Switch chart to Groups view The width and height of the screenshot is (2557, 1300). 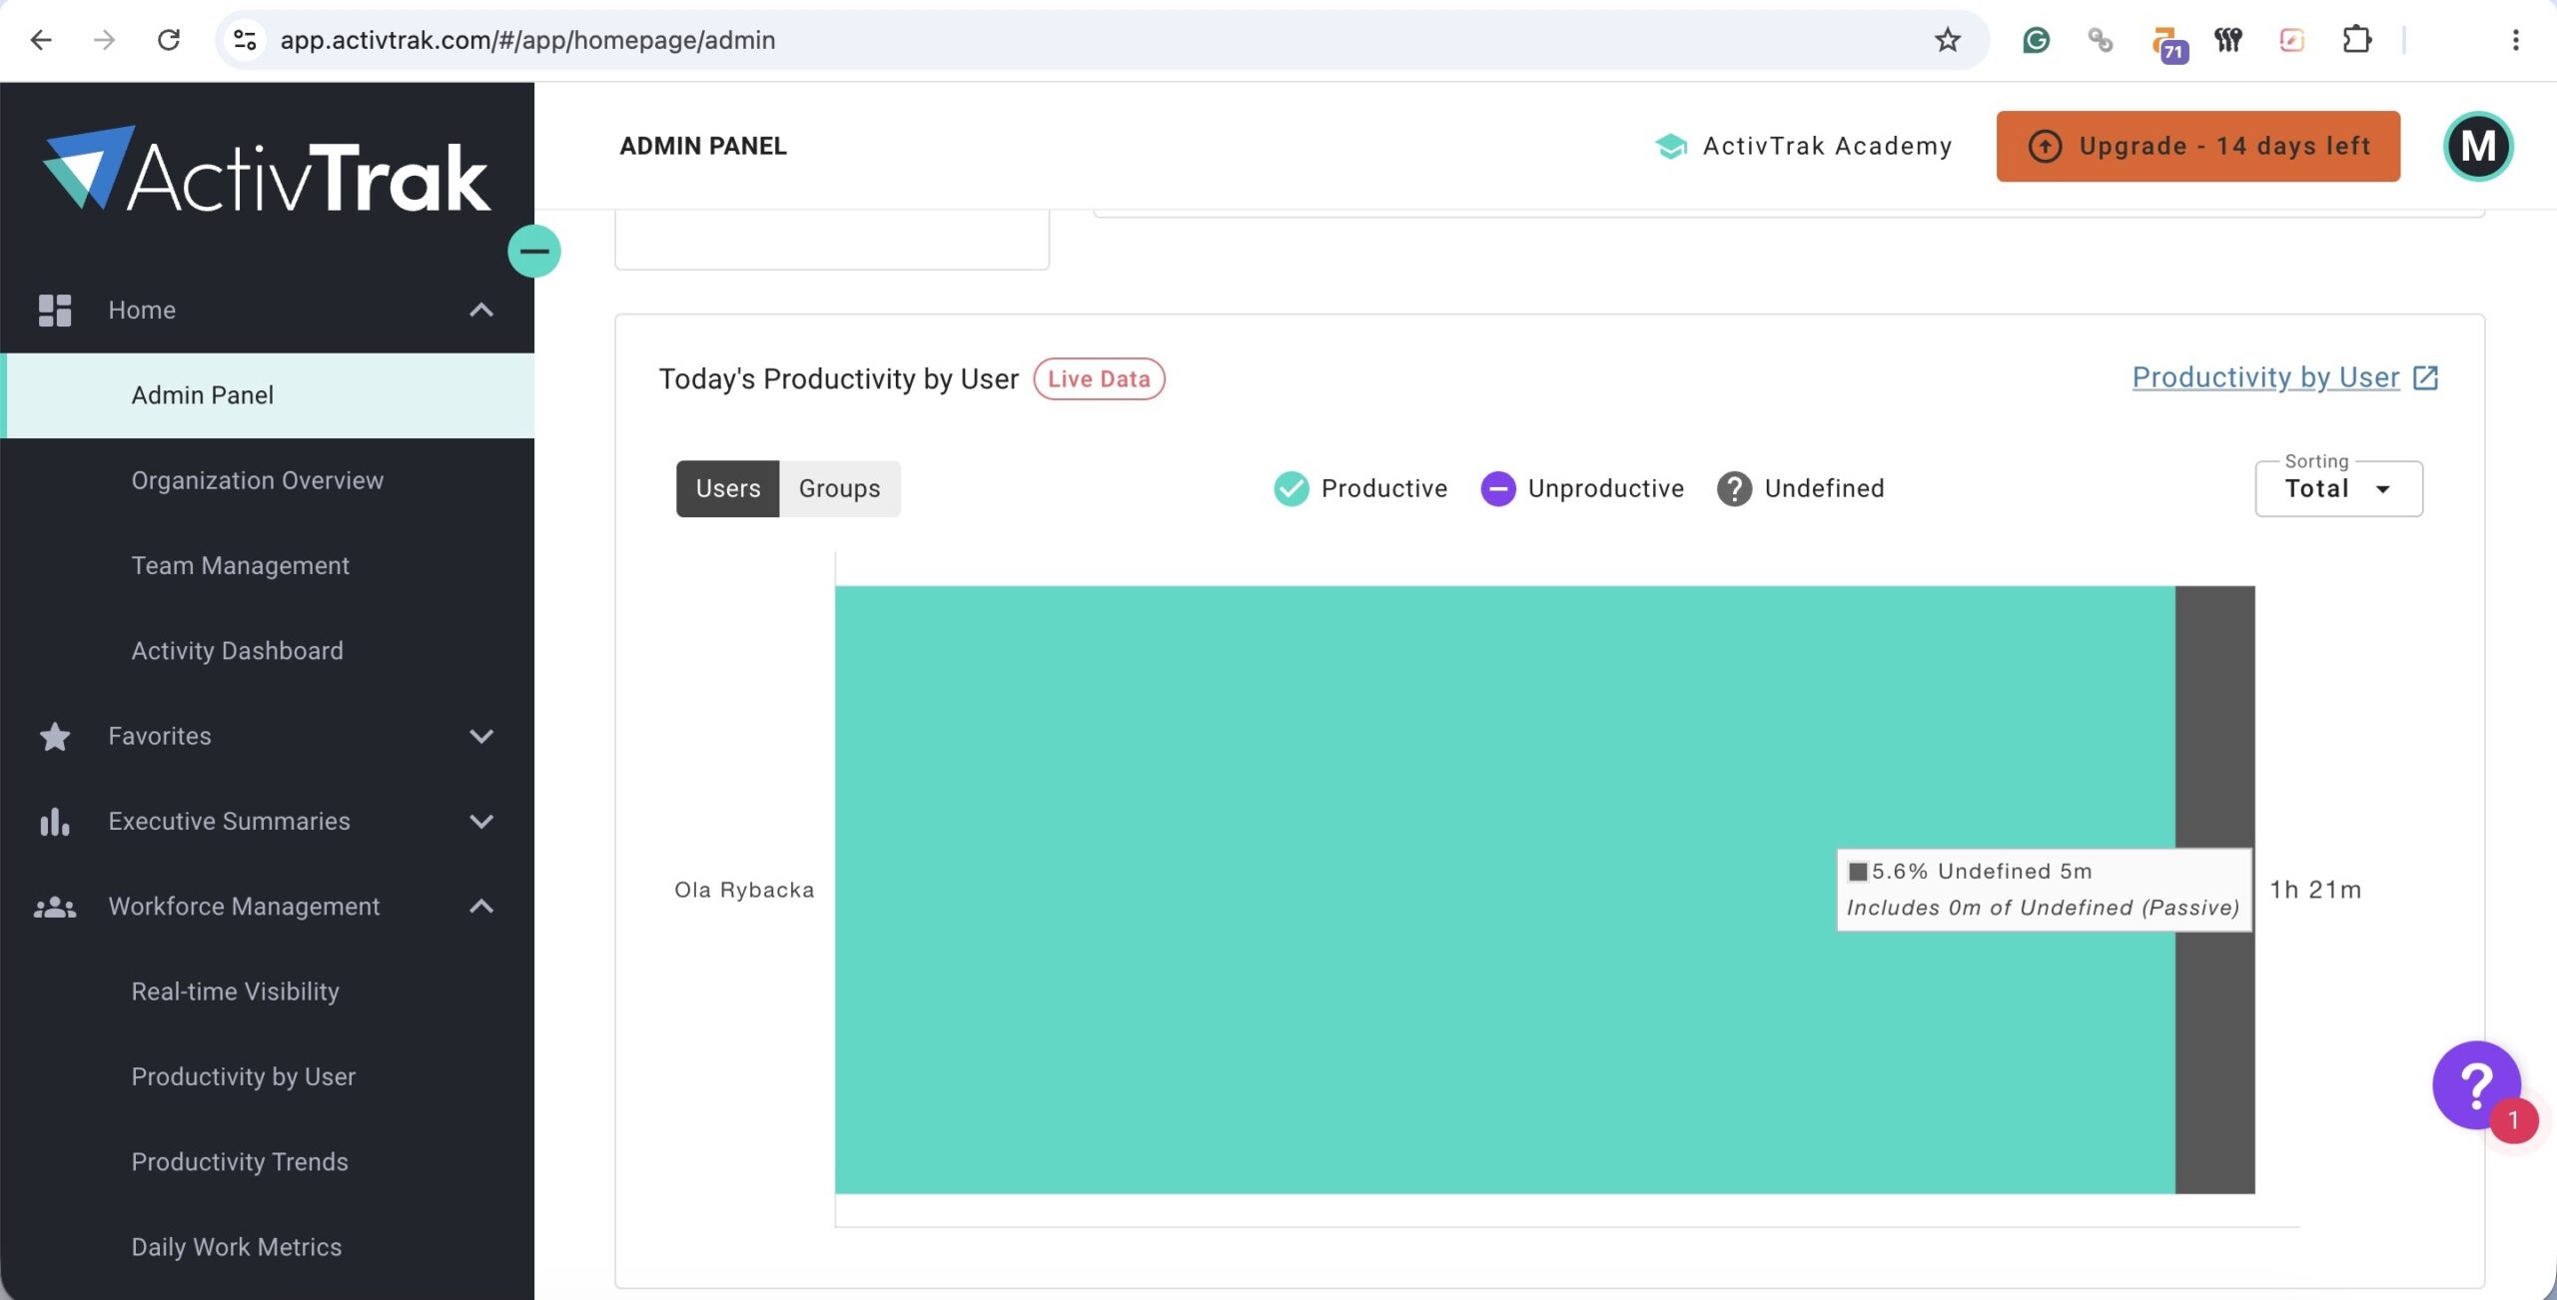pyautogui.click(x=840, y=489)
